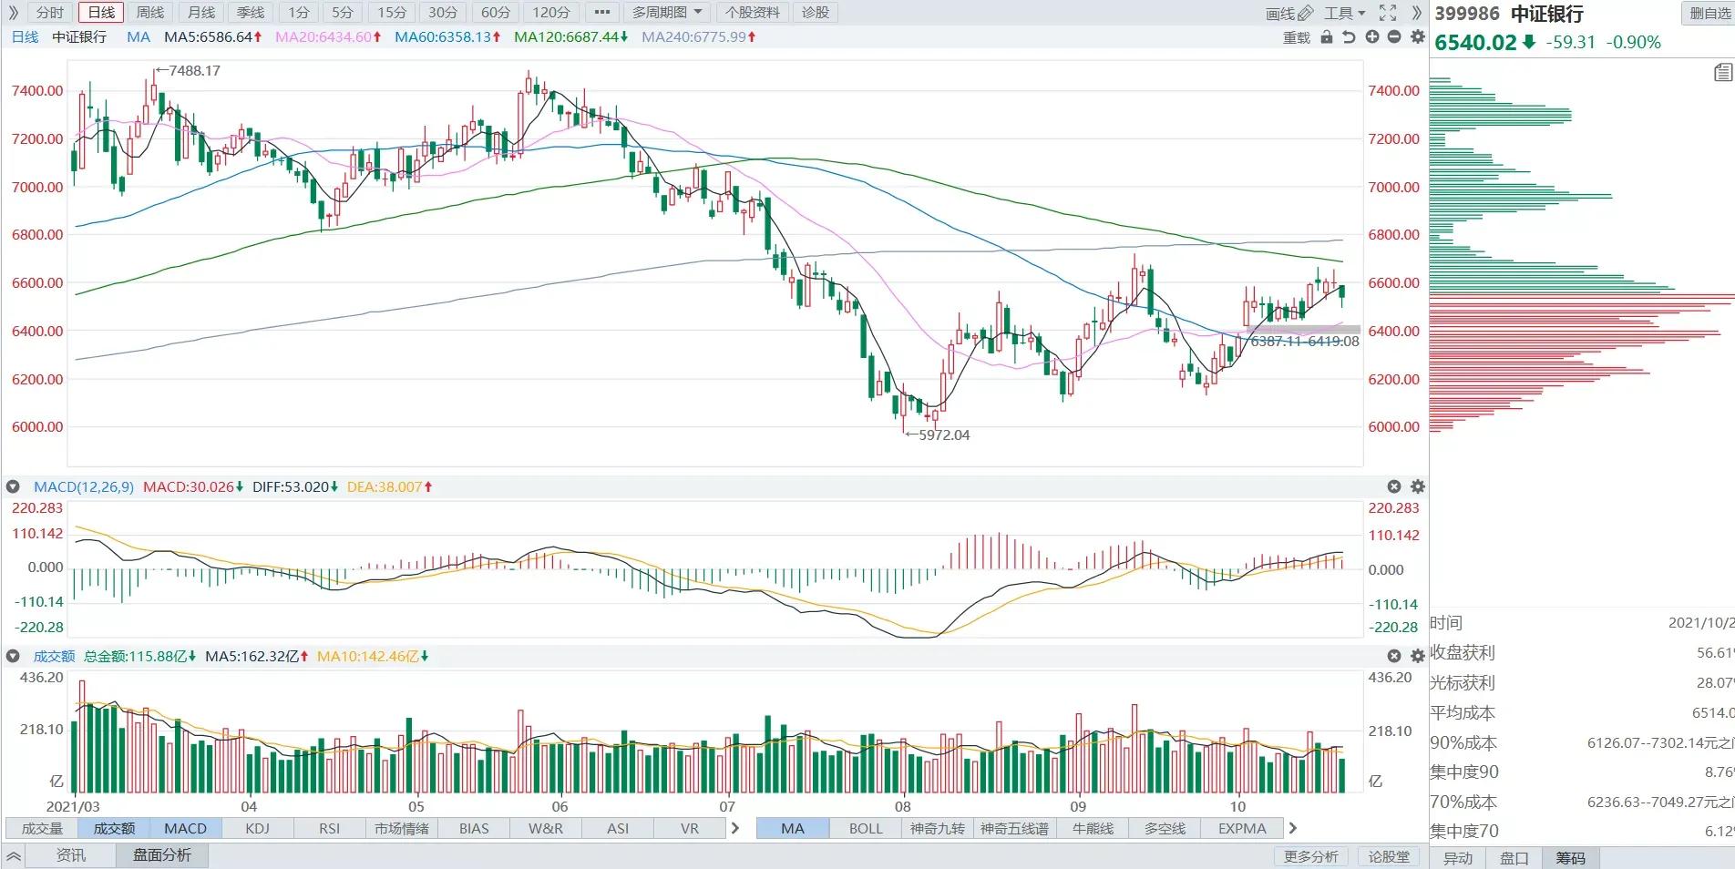Open the more periods ellipsis menu
Image resolution: width=1735 pixels, height=869 pixels.
tap(601, 13)
